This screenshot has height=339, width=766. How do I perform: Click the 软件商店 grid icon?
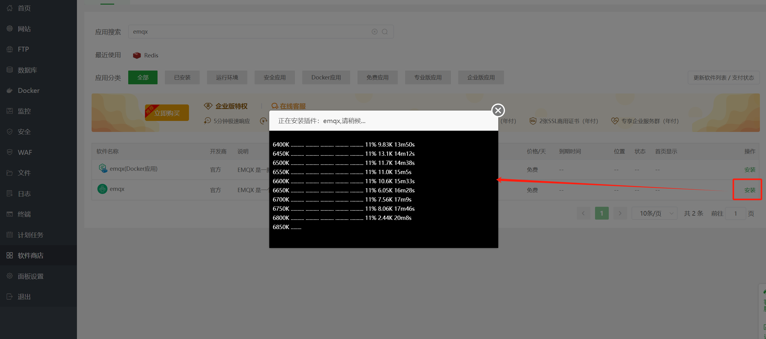[x=9, y=255]
